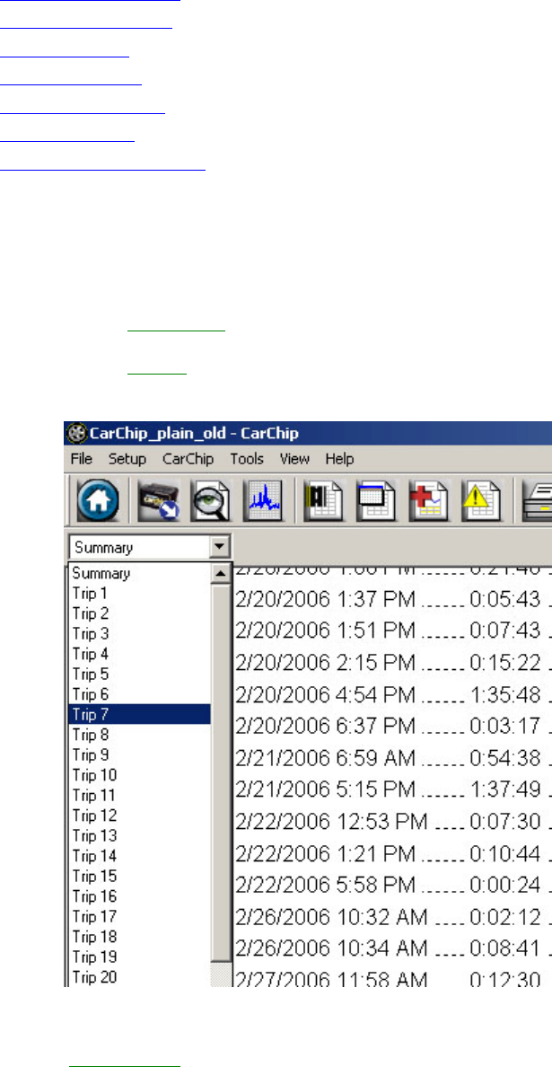Click the 0:00:24 duration value

pos(505,885)
